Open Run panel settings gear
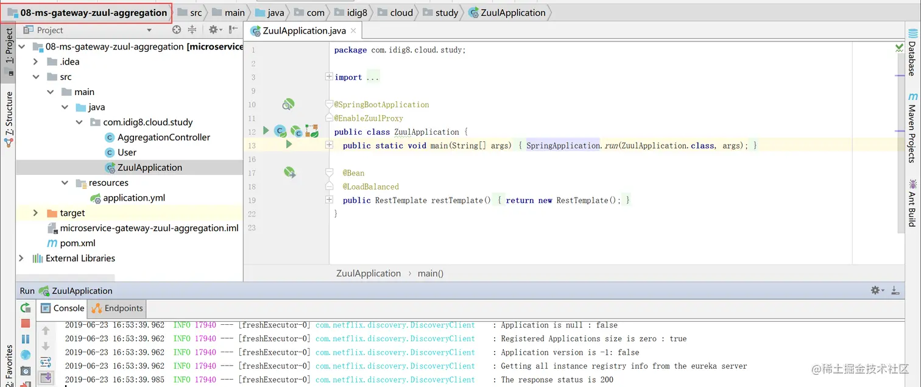The image size is (921, 387). click(877, 291)
